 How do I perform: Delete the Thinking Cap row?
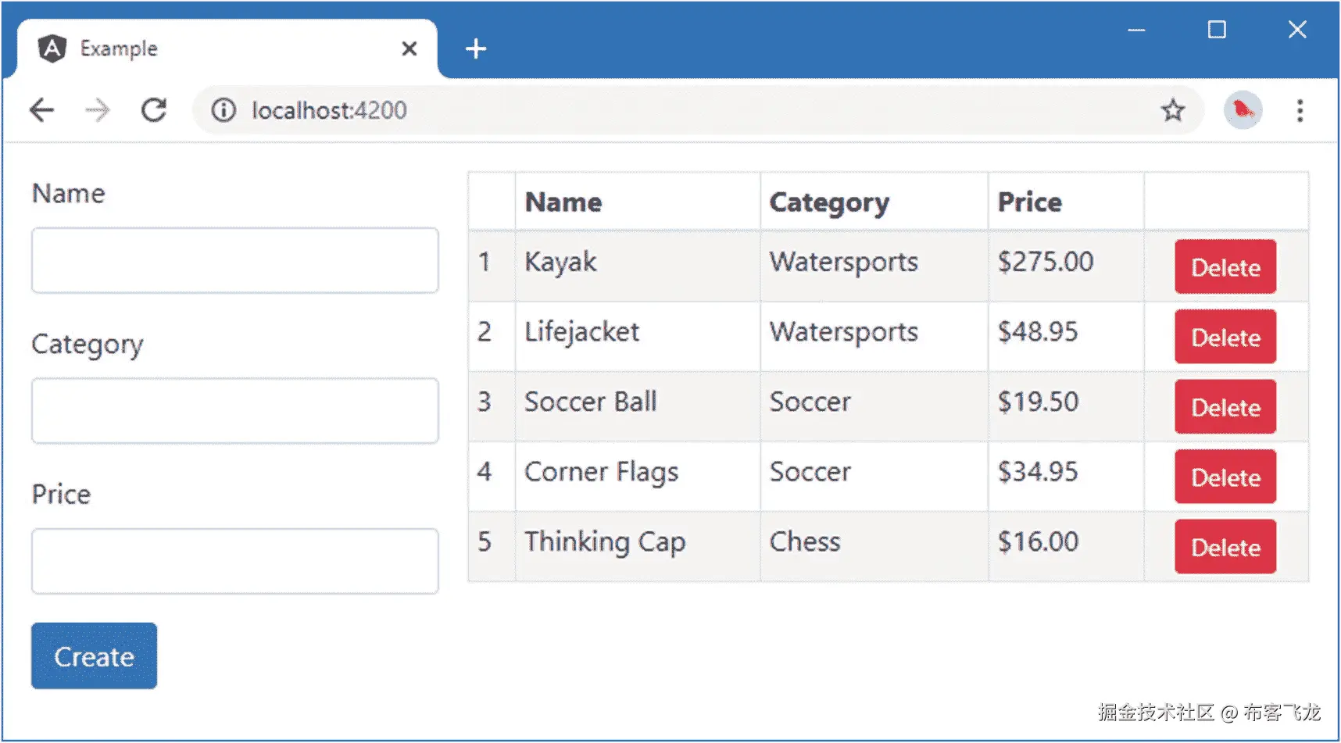click(1225, 547)
